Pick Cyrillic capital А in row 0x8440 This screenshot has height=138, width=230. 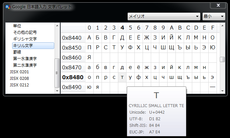pyautogui.click(x=89, y=38)
